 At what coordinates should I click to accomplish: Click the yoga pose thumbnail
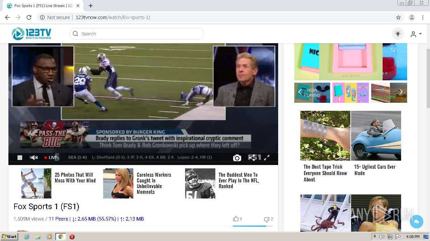(36, 183)
